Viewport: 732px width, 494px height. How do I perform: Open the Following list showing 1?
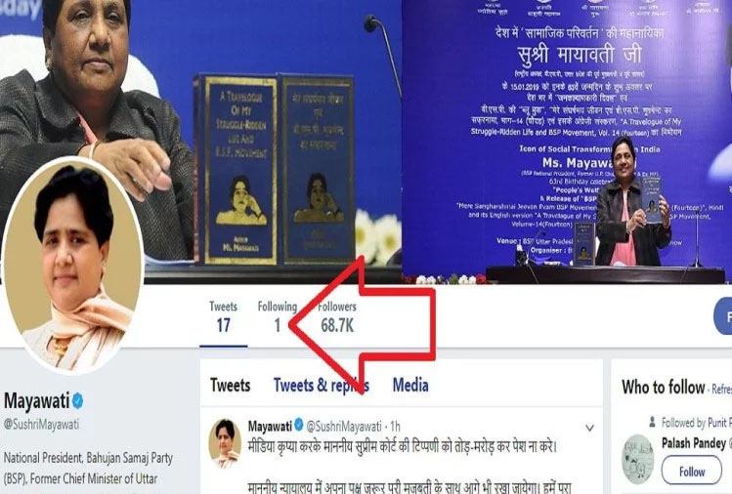(278, 316)
